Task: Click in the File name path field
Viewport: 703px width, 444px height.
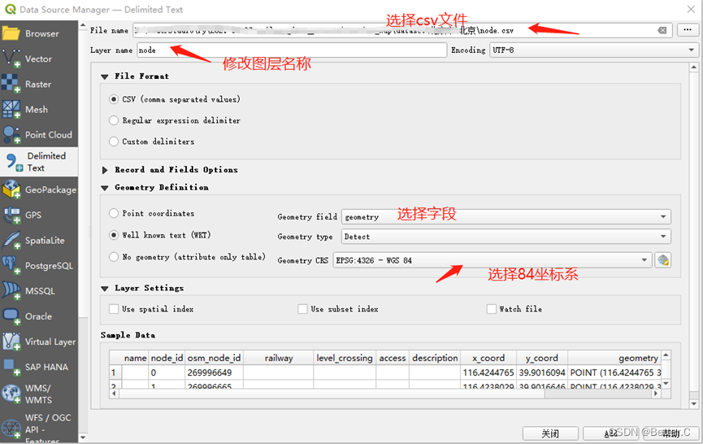Action: tap(402, 31)
